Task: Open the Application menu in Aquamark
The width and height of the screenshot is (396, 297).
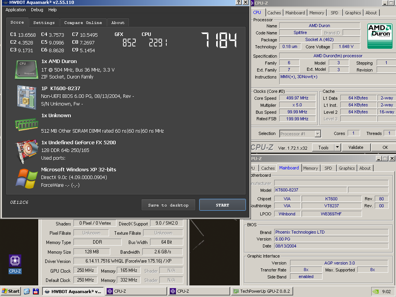Action: 15,10
